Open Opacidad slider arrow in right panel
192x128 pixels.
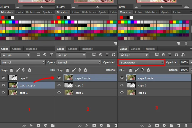(x=191, y=62)
